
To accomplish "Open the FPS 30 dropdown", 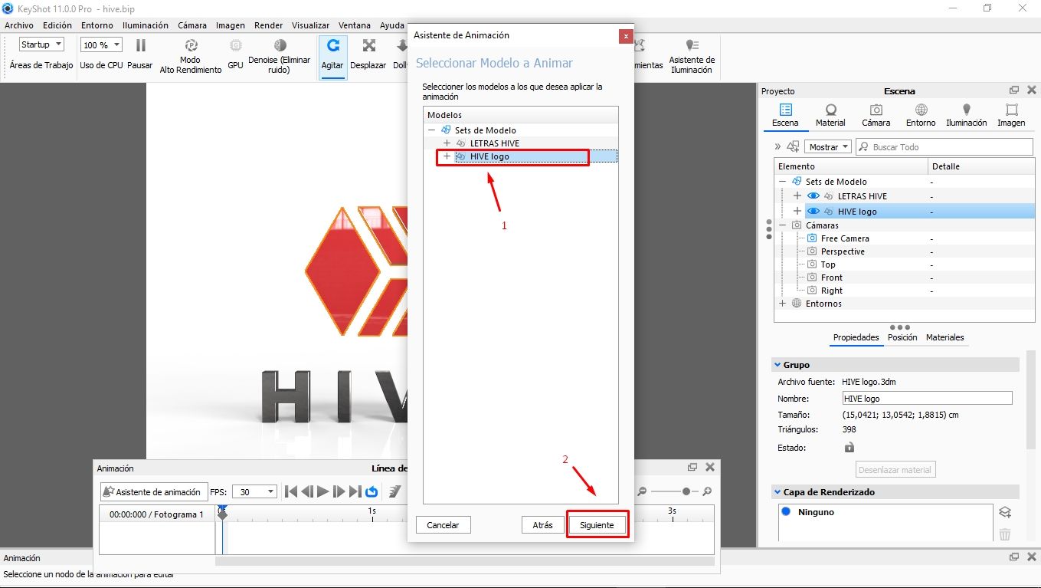I will [254, 492].
